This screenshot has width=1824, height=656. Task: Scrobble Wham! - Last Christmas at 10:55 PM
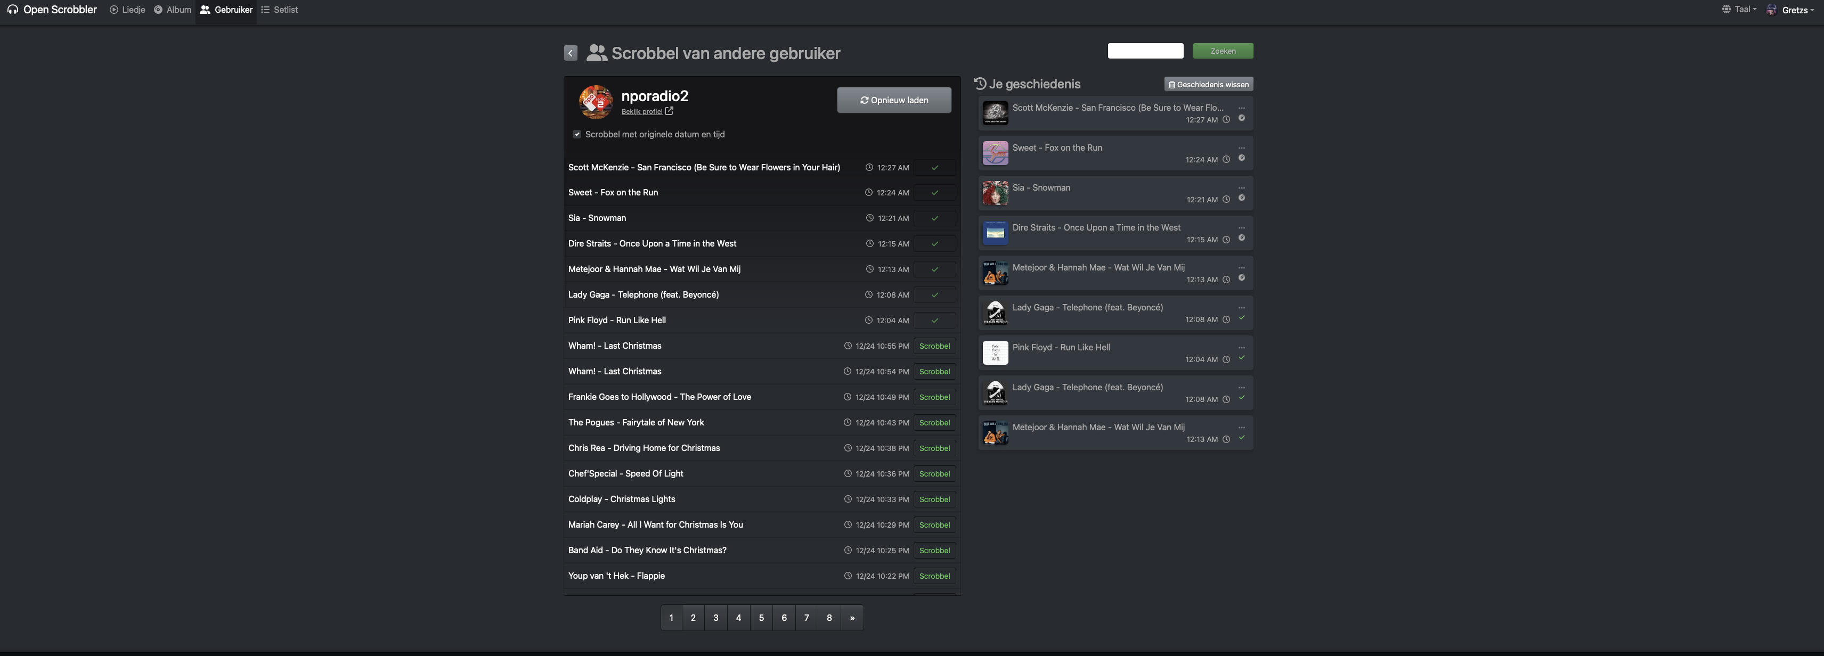coord(934,346)
